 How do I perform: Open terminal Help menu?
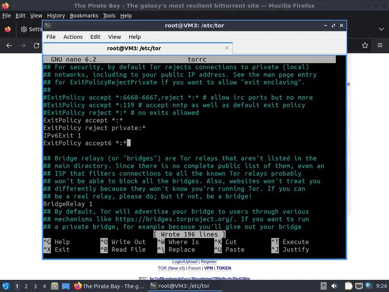point(135,37)
